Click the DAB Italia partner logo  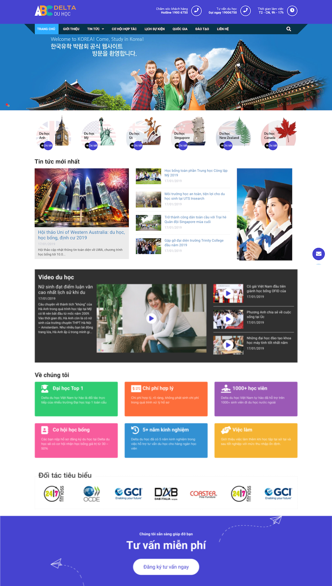pos(166,494)
